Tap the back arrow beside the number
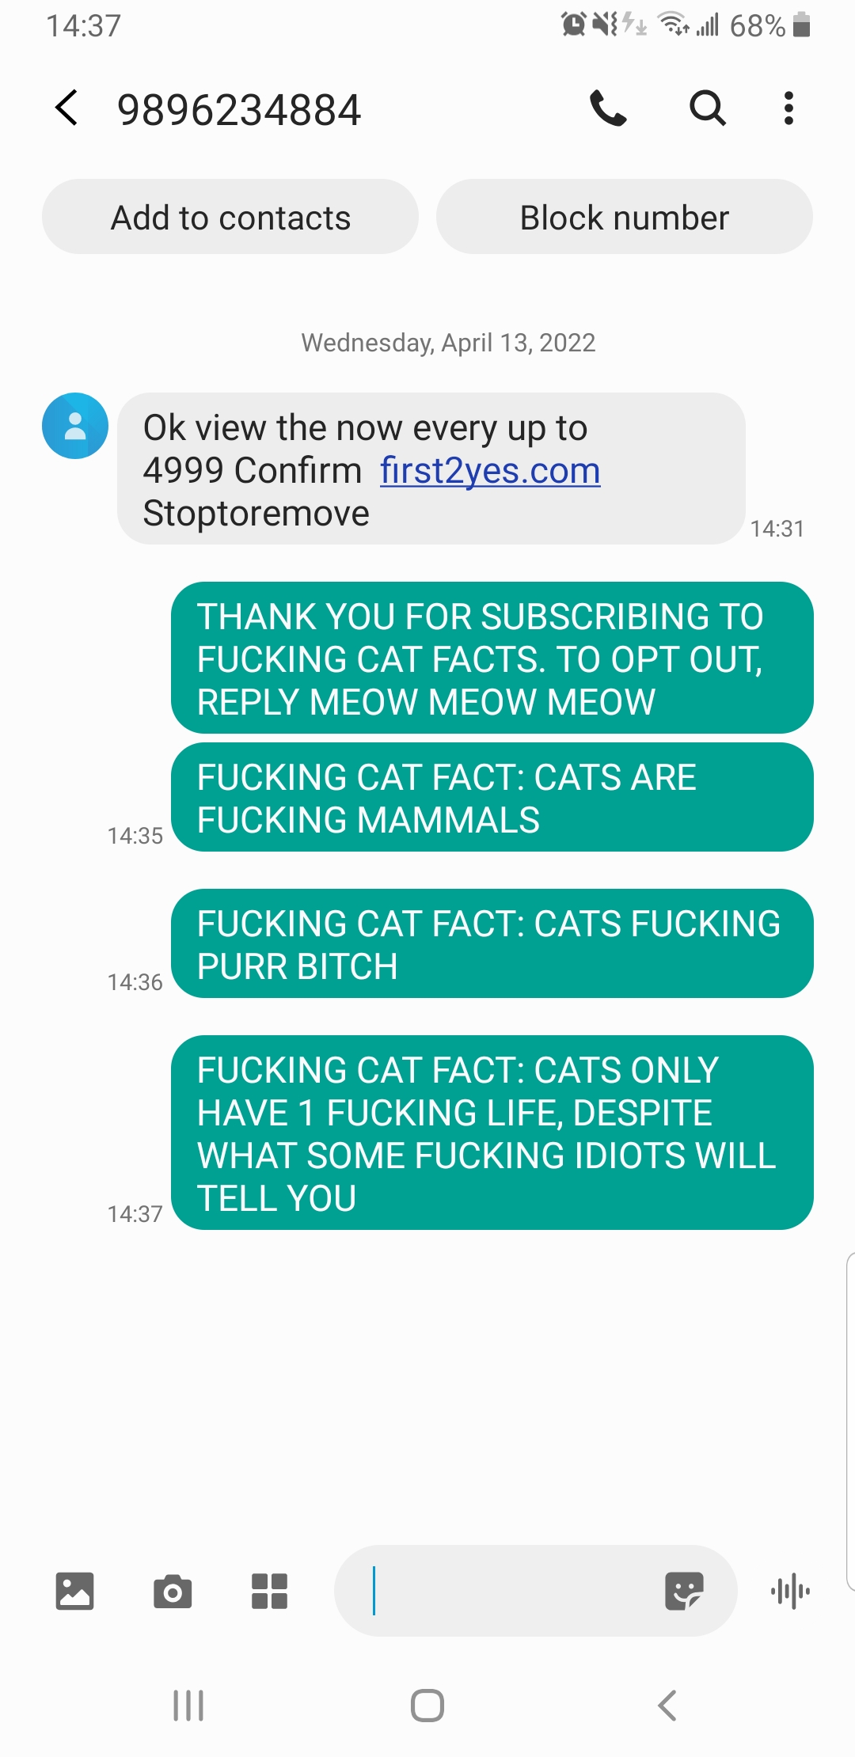 [67, 108]
